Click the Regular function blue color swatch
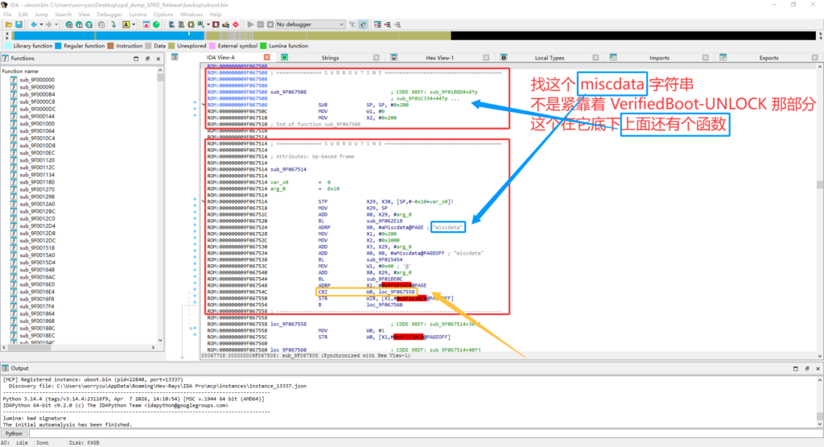824x447 pixels. pos(58,46)
